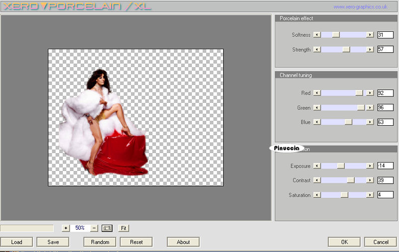This screenshot has width=399, height=252.
Task: Click the Contrast value input field
Action: pos(385,180)
